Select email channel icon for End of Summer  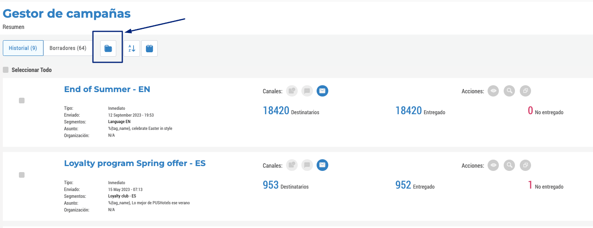coord(322,91)
